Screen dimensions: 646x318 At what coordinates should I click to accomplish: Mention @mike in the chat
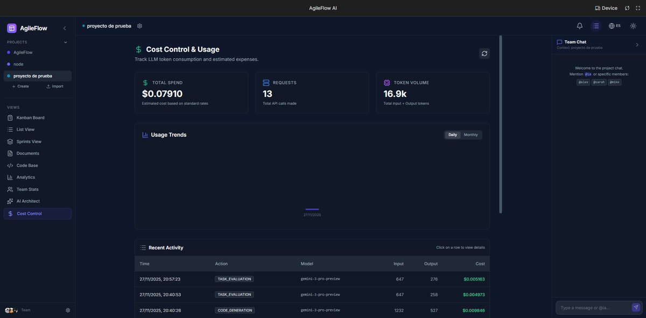(615, 82)
